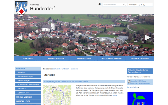
Task: Select the largest font size A
Action: pyautogui.click(x=144, y=5)
